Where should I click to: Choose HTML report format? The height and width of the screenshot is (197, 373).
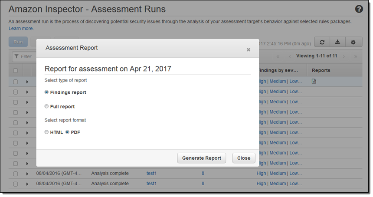47,132
